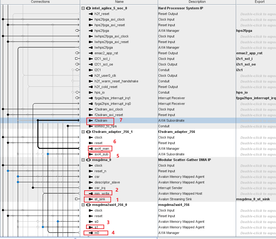
Task: Sort by the Connections column header
Action: pos(40,2)
